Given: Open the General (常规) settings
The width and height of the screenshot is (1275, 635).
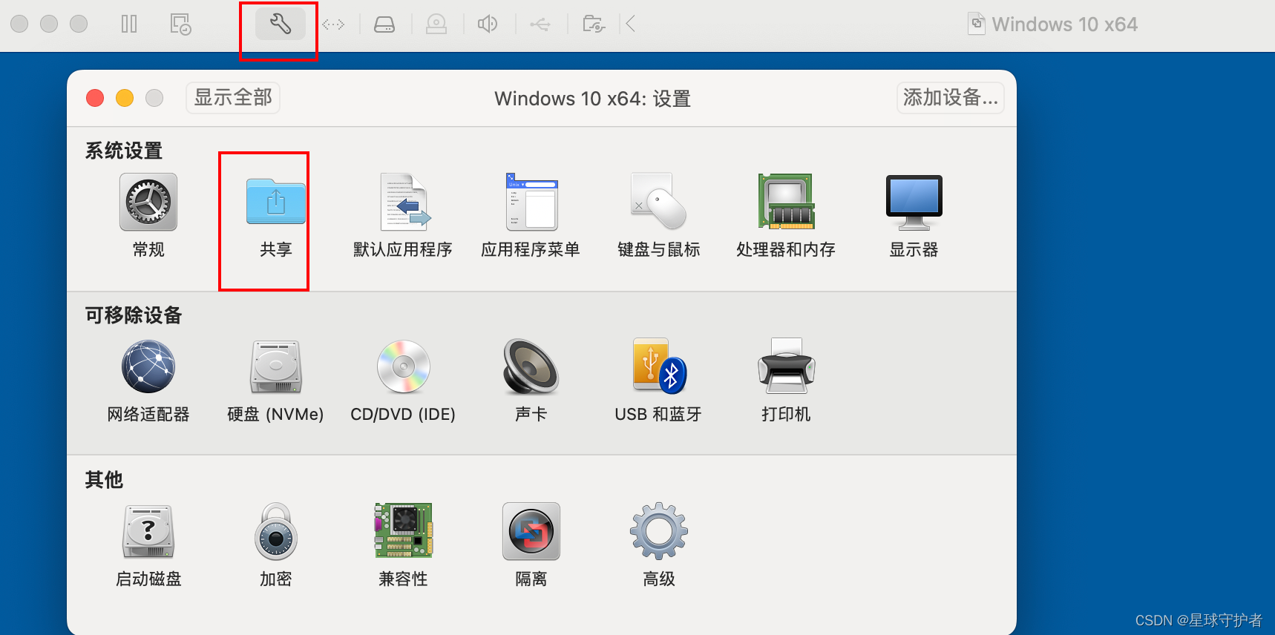Looking at the screenshot, I should pos(148,215).
